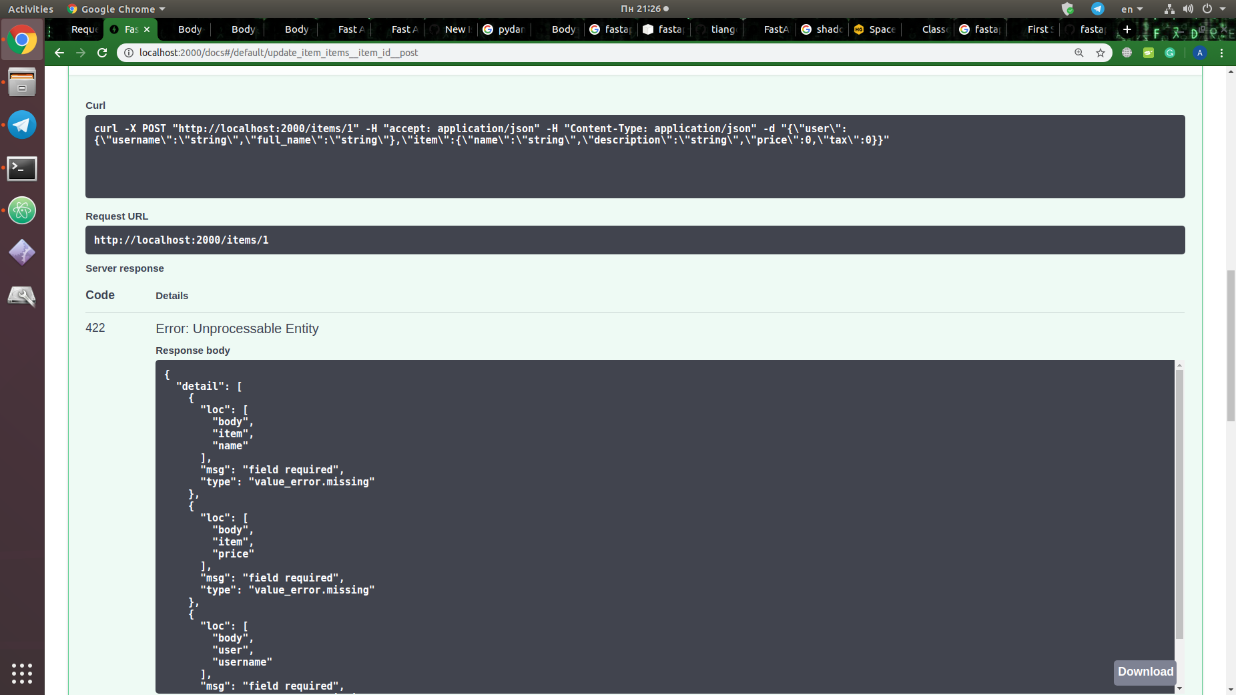Bookmark this page using the star icon
Screen dimensions: 1236x695
pyautogui.click(x=1101, y=53)
